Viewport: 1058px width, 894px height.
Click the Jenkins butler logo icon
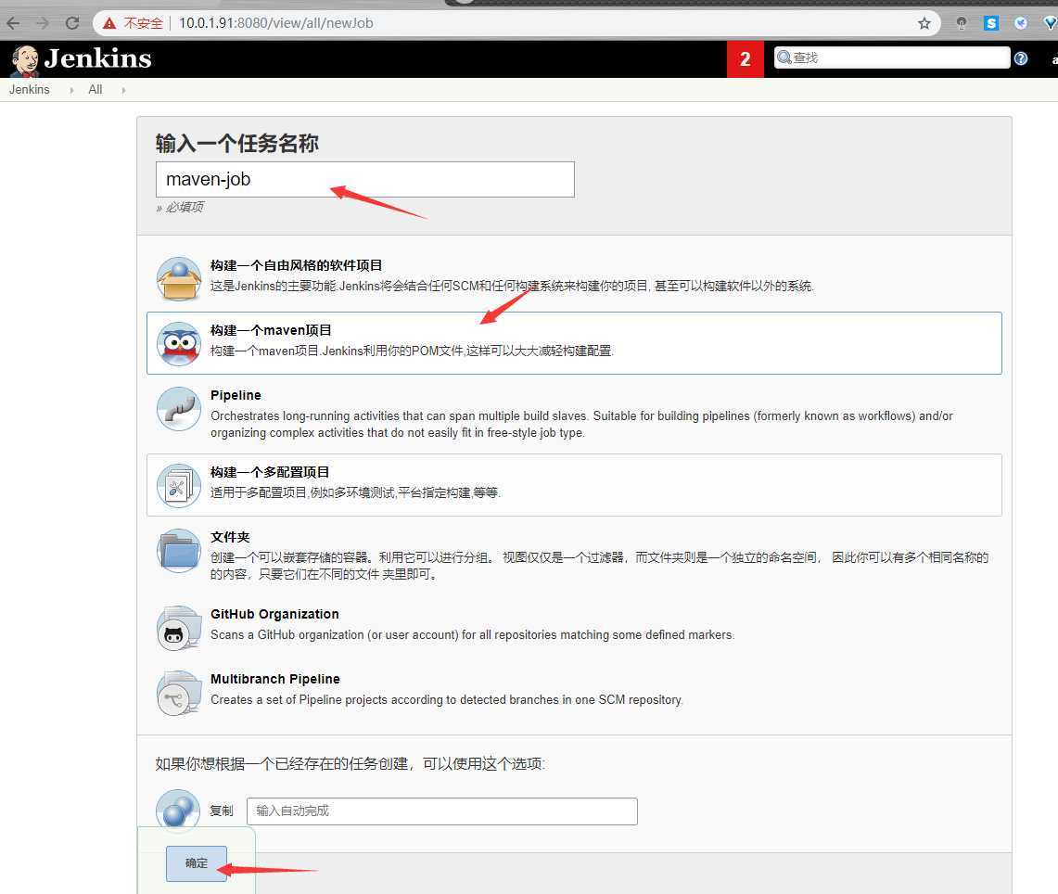25,60
